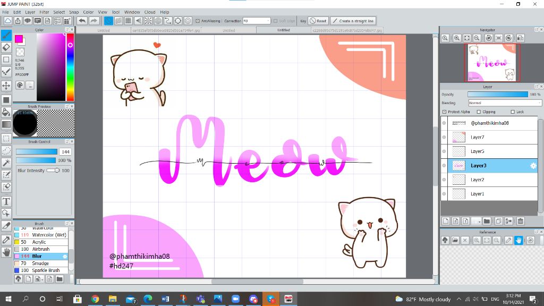Enable the concentric circle snap icon
The image size is (544, 306).
click(x=158, y=21)
